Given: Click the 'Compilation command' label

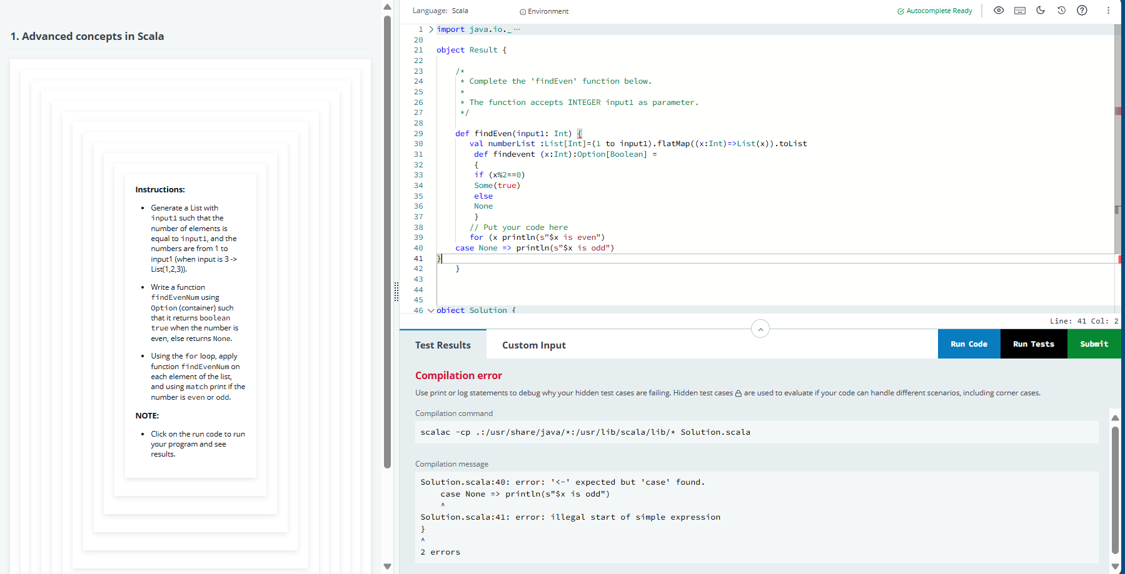Looking at the screenshot, I should click(454, 413).
